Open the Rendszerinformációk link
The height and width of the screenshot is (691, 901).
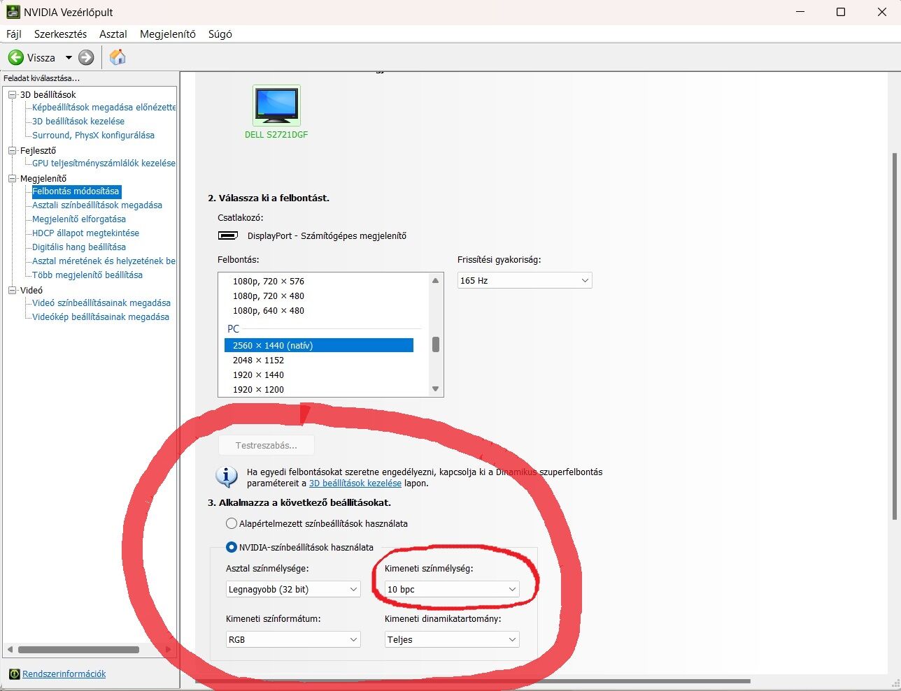[64, 674]
